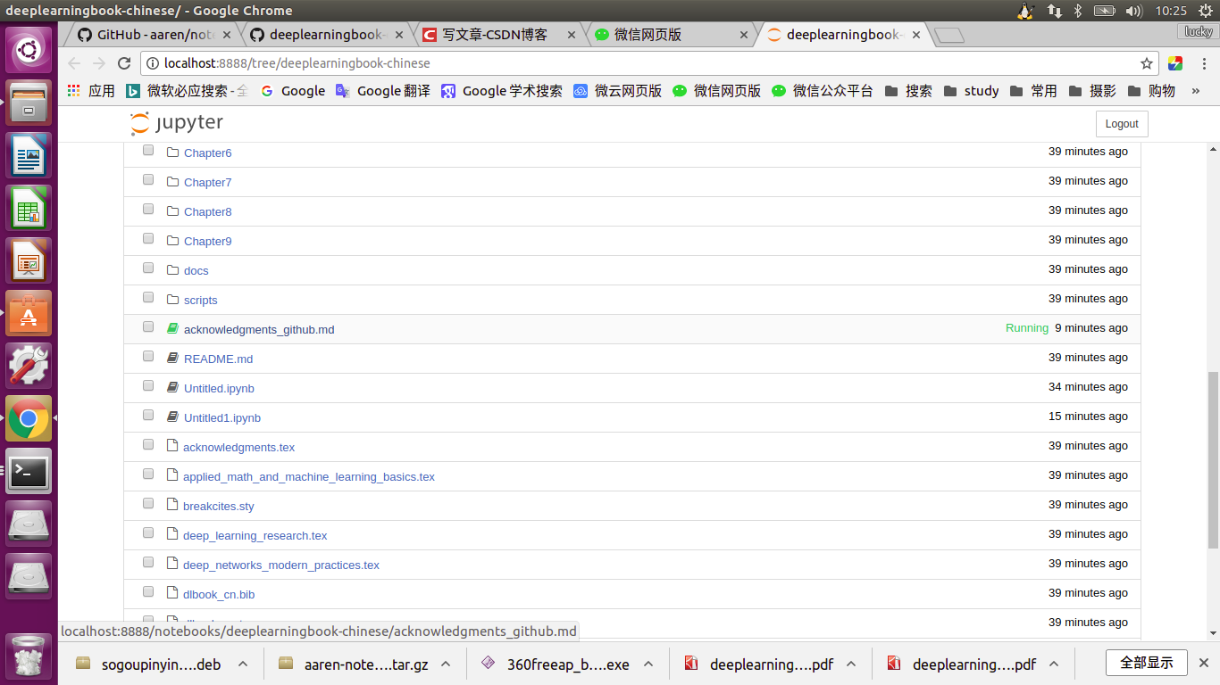
Task: Open the deep_learning_research.tex file
Action: pos(255,535)
